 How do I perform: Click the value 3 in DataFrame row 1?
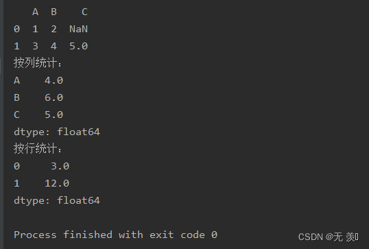click(35, 46)
